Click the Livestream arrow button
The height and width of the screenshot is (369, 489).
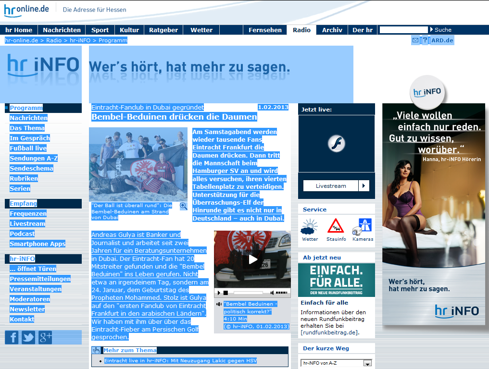364,186
